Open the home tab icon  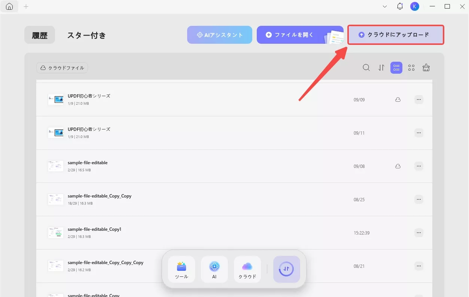[9, 7]
